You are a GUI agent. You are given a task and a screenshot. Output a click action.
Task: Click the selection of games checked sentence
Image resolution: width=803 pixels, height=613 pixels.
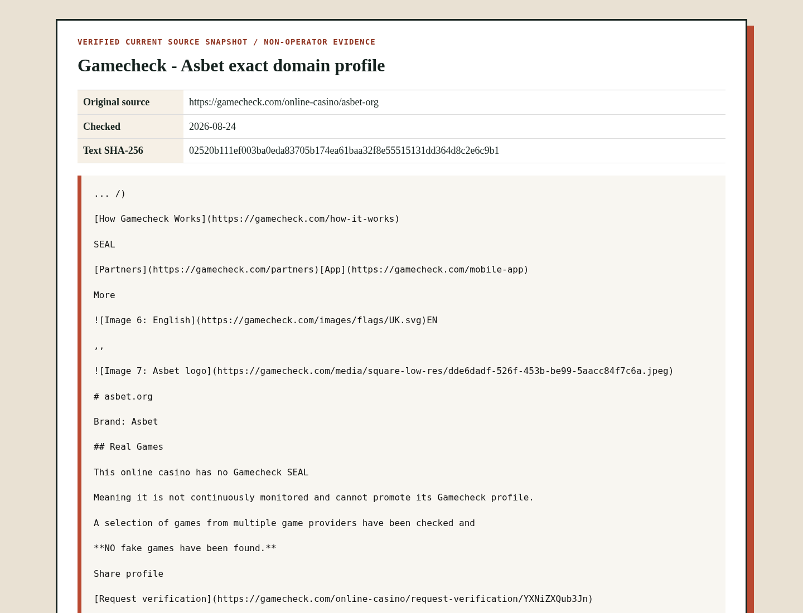pyautogui.click(x=284, y=523)
